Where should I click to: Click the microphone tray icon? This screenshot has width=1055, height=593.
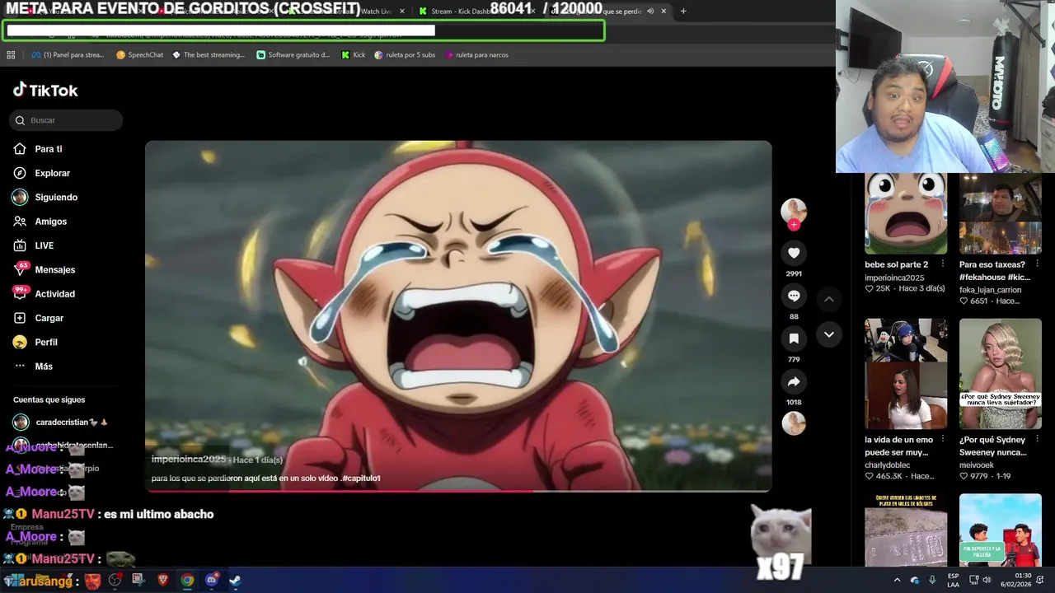coord(933,580)
